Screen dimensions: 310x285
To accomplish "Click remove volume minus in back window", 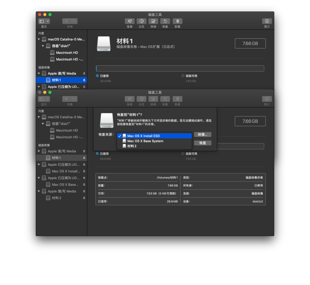I will pyautogui.click(x=74, y=21).
